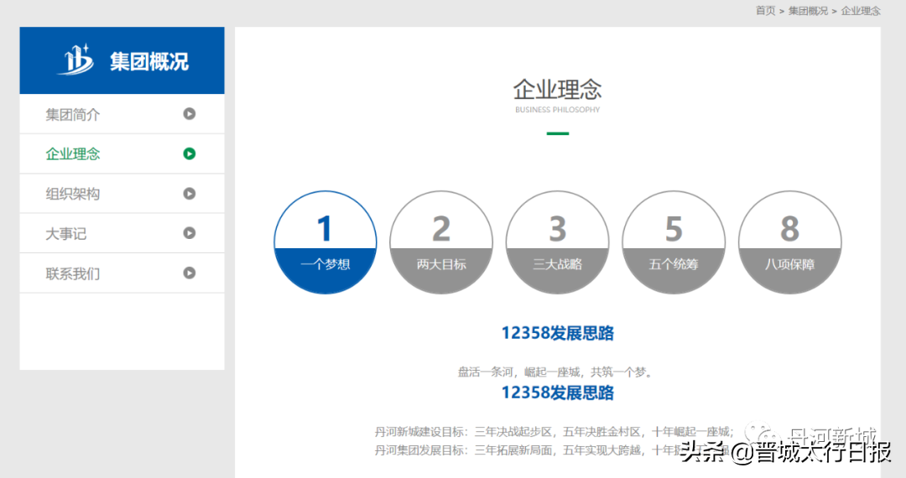Select the 1 一个梦想 circle tab
The image size is (906, 478).
pyautogui.click(x=325, y=242)
